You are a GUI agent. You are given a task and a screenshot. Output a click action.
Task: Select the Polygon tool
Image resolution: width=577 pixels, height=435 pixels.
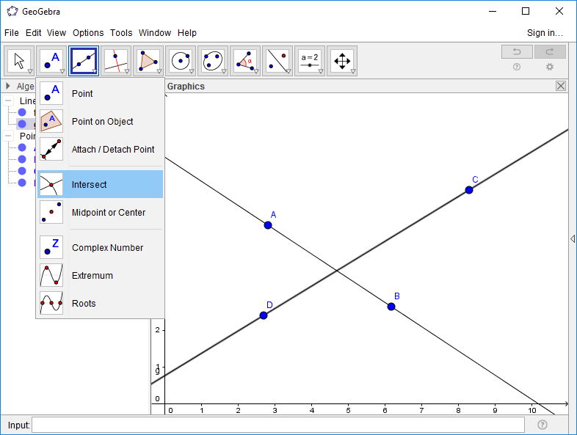(148, 61)
